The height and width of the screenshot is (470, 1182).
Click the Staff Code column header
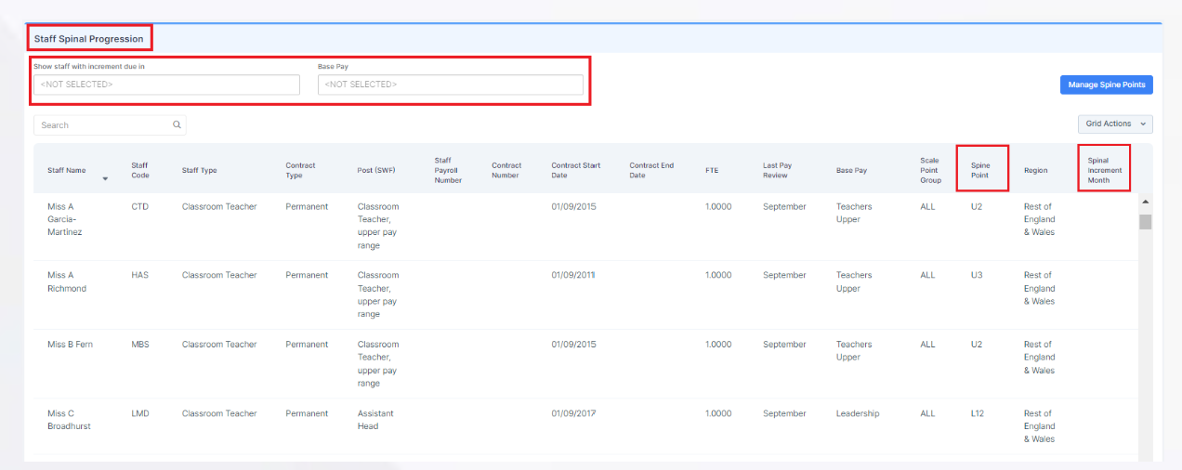point(140,170)
